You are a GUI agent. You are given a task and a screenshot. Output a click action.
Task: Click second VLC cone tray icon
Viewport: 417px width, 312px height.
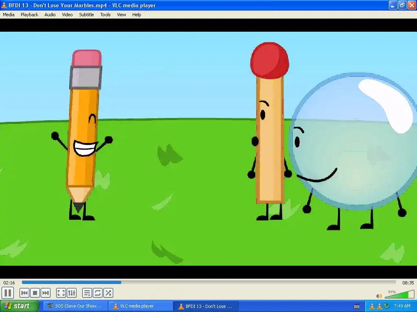(x=380, y=306)
